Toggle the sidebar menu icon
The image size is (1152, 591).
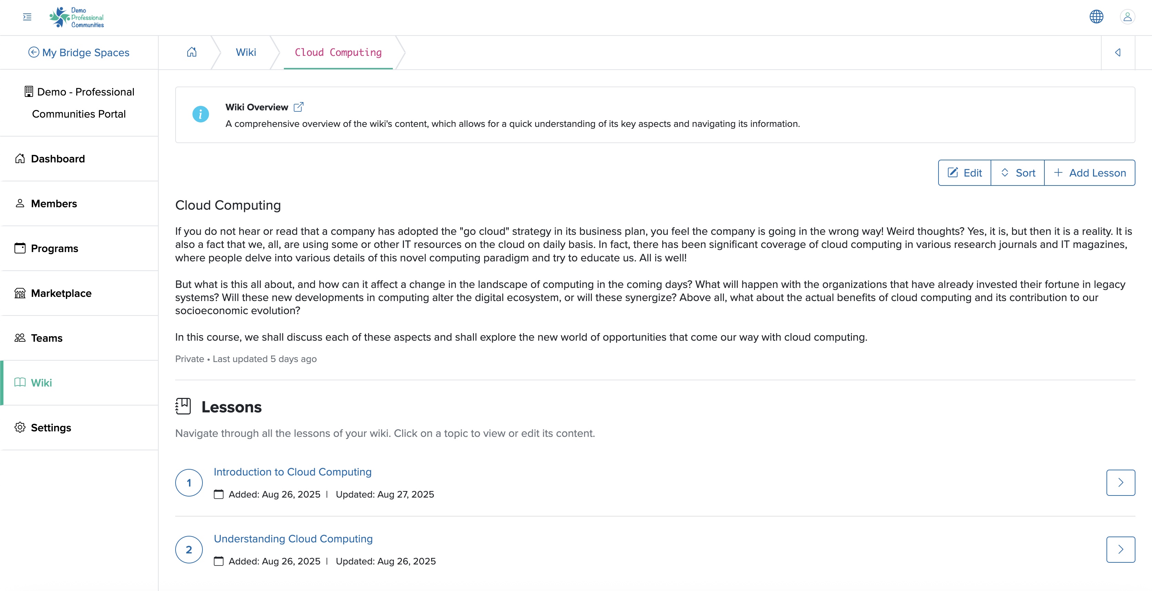(27, 17)
